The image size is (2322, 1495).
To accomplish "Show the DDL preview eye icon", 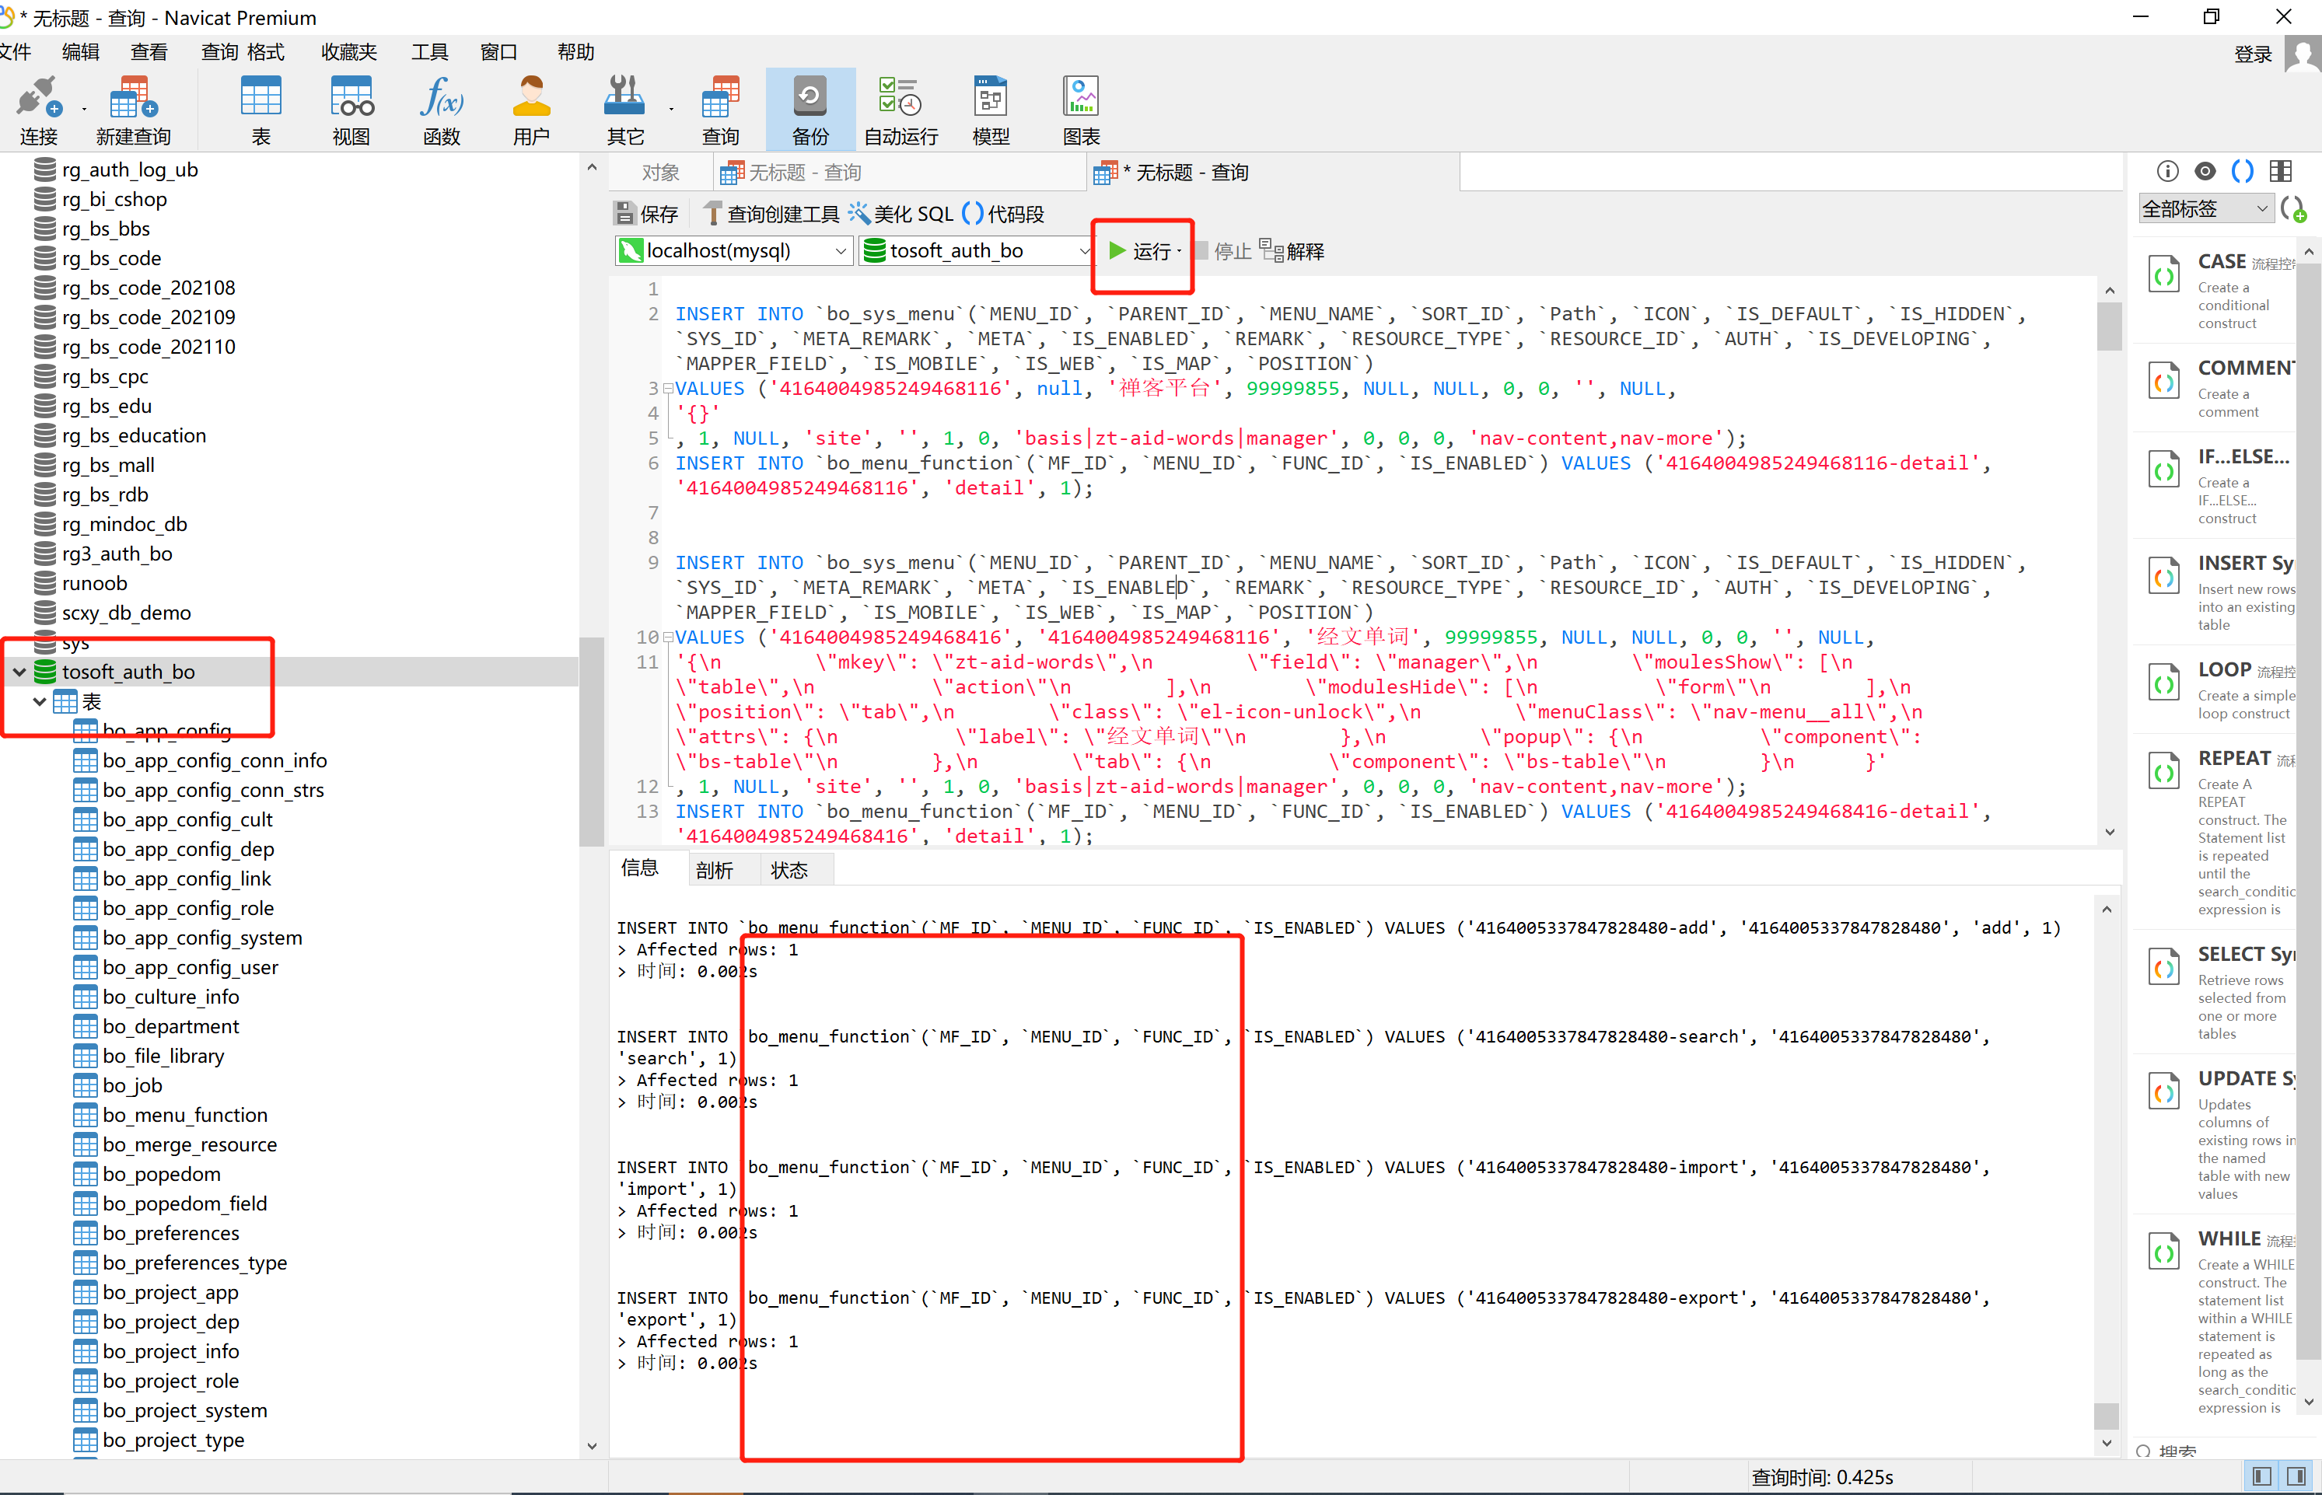I will pyautogui.click(x=2205, y=171).
